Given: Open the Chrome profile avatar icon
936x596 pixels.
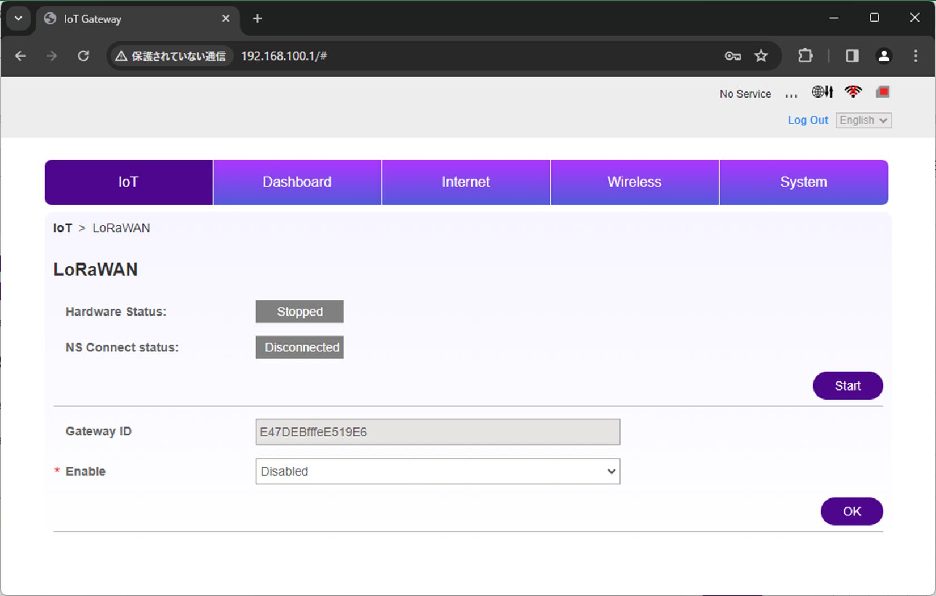Looking at the screenshot, I should click(x=883, y=56).
